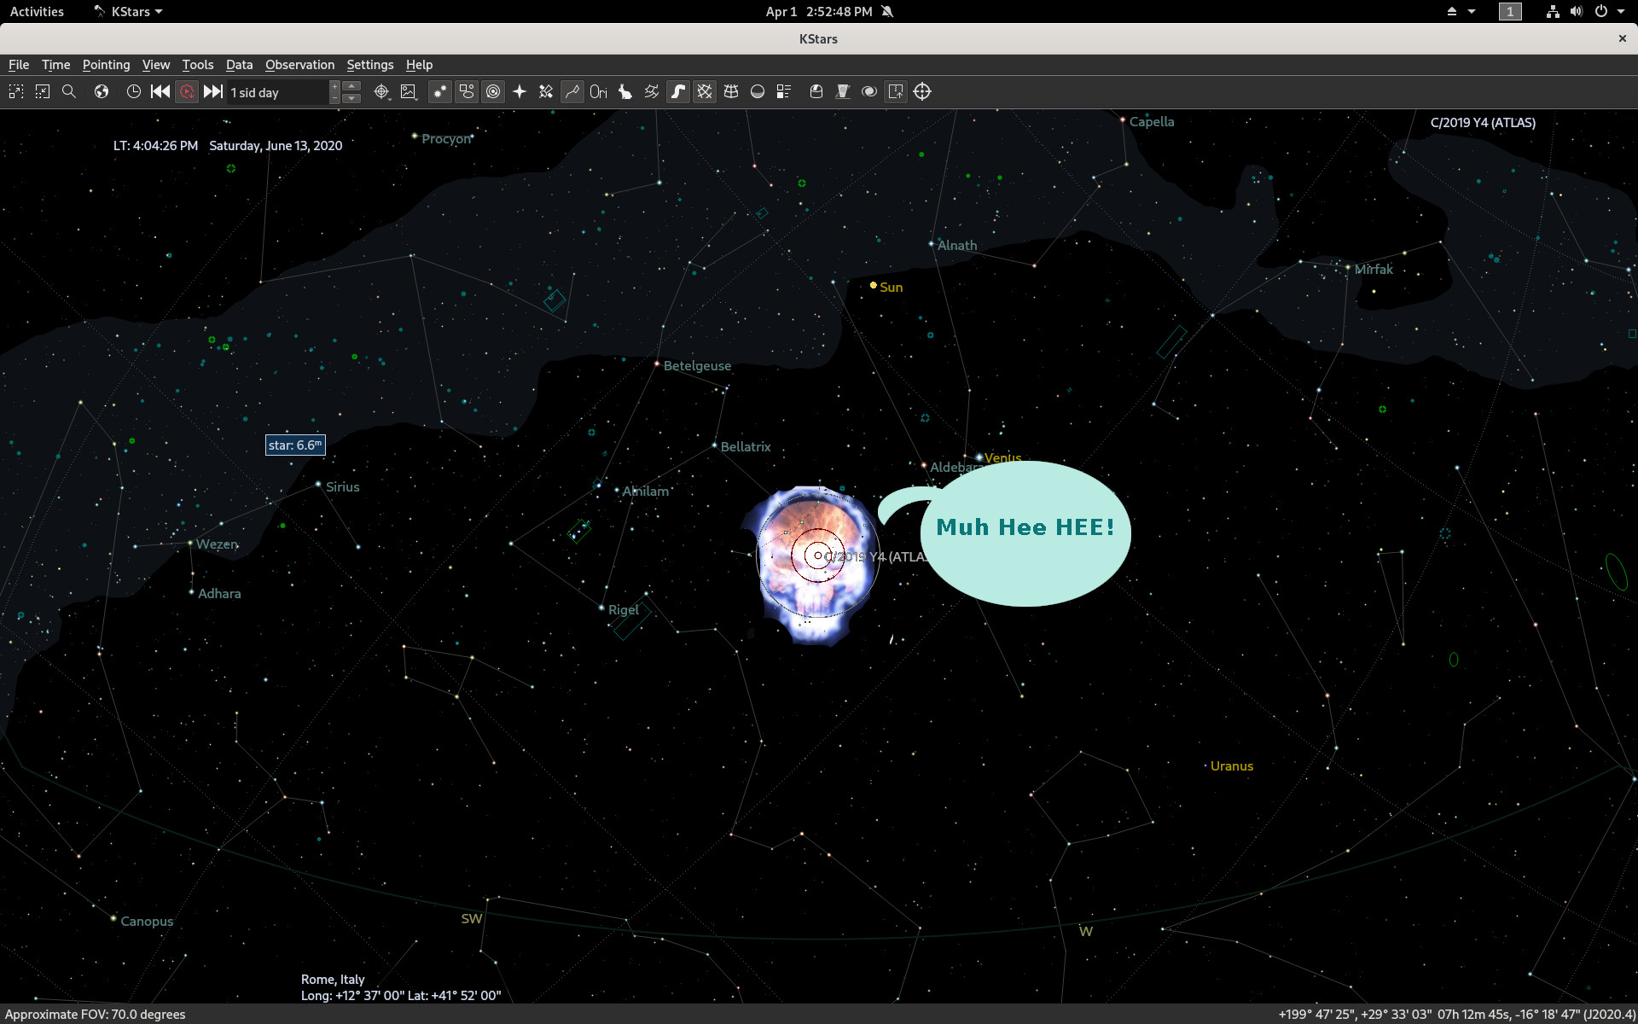The image size is (1638, 1024).
Task: Step the clock backward one time step
Action: coord(160,91)
